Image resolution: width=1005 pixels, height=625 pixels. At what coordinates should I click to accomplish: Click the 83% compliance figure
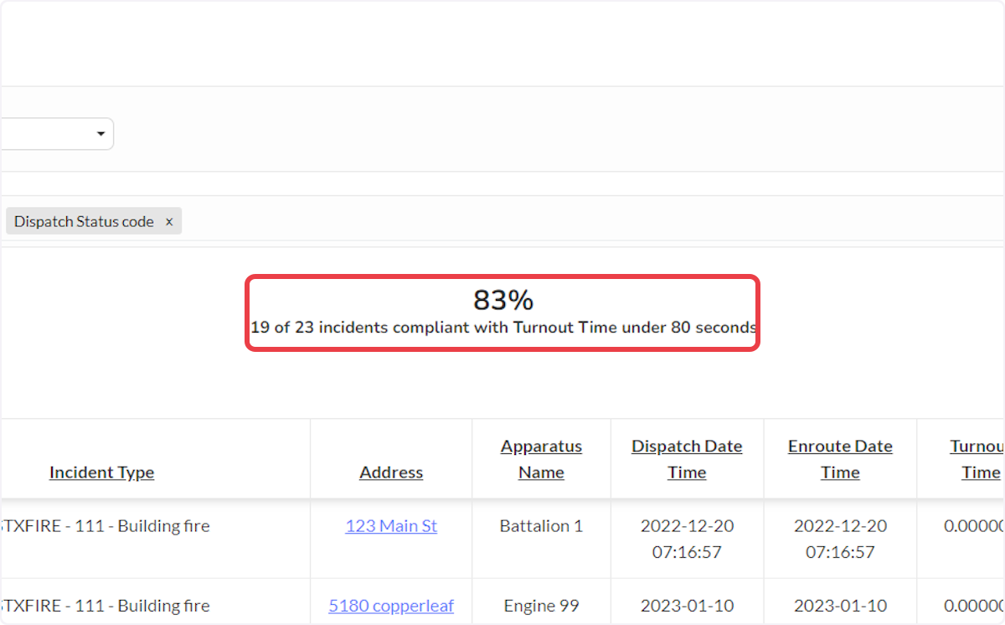(x=503, y=299)
